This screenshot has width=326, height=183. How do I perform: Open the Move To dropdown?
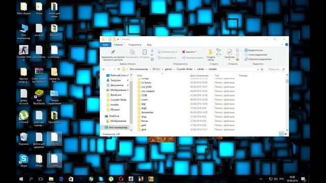[x=168, y=52]
